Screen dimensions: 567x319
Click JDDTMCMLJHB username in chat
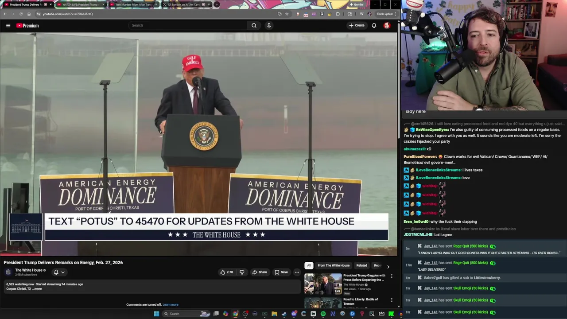pos(418,235)
